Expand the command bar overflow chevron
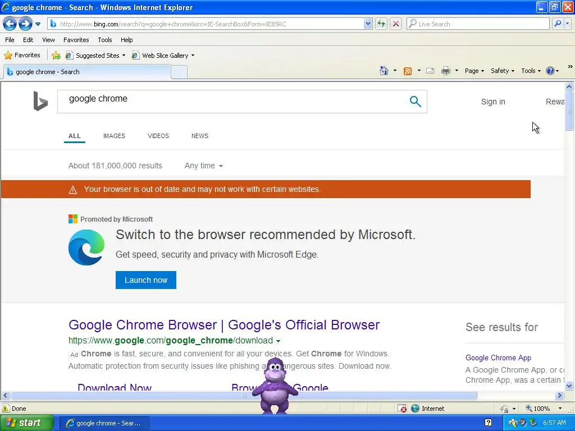The width and height of the screenshot is (575, 431). (x=570, y=67)
